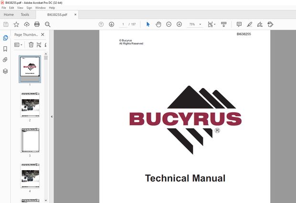Close the BI638255.pdf tab
The image size is (296, 203).
click(x=75, y=14)
